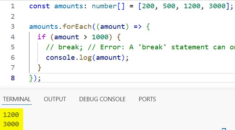Click the number 1000 in the condition
Screen dimensions: 235x130
[100, 37]
